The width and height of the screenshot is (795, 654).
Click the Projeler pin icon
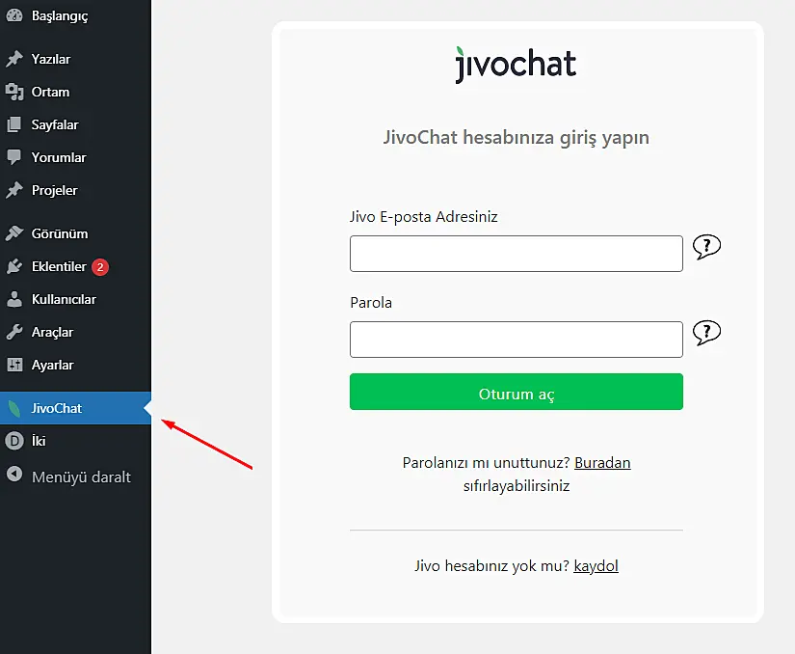[x=14, y=190]
